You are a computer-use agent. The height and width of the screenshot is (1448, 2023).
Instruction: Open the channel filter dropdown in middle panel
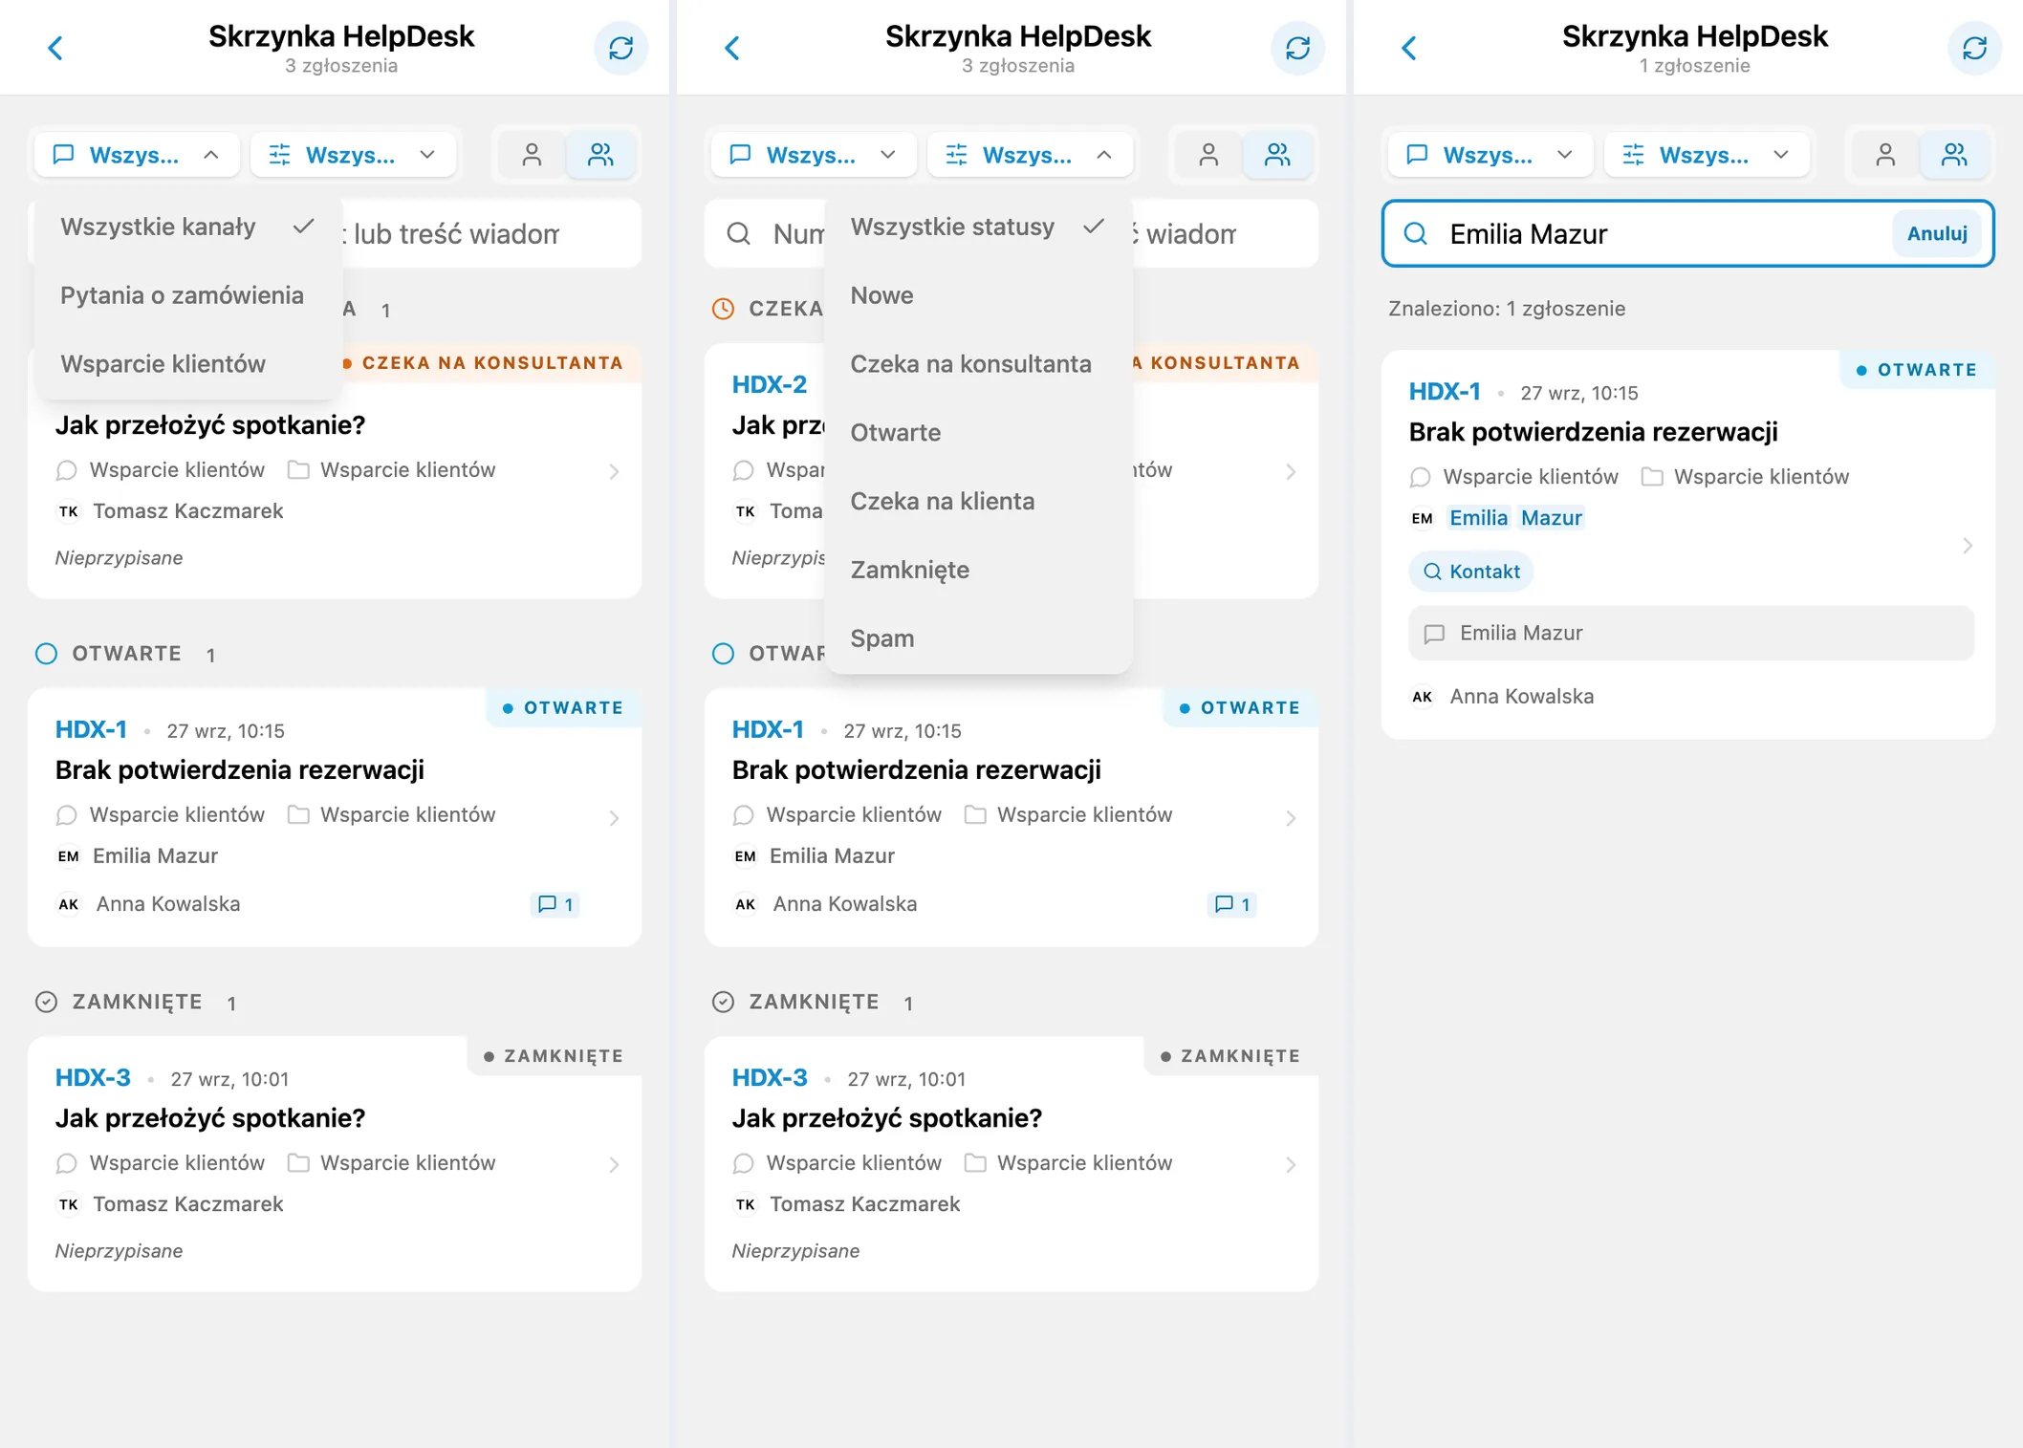(x=814, y=155)
